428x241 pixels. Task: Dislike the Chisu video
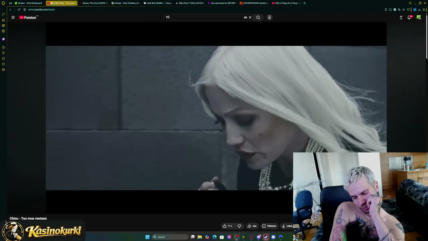[239, 226]
